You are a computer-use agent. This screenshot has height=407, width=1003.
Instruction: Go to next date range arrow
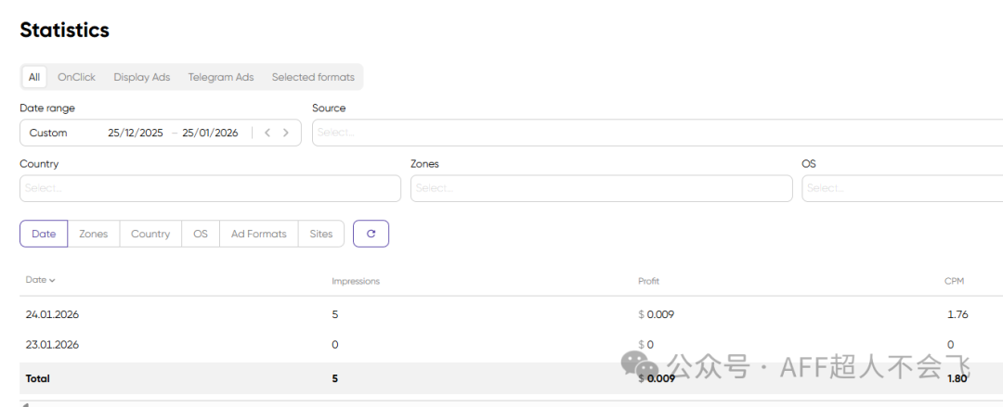coord(286,133)
